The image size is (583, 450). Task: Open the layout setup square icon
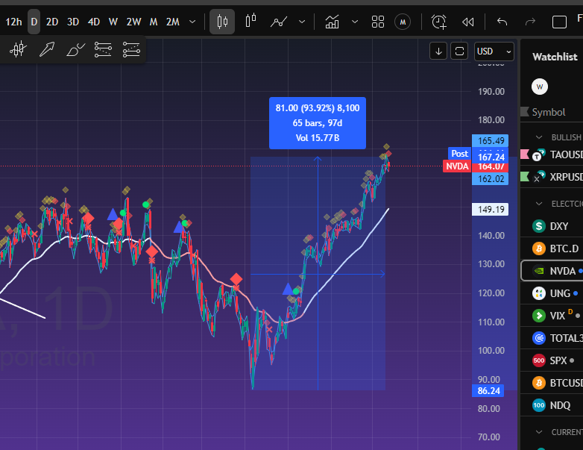click(x=559, y=22)
